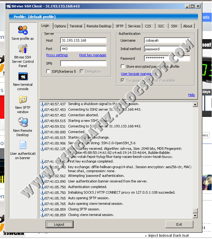Open the C2S tab
212x239 pixels.
point(148,26)
